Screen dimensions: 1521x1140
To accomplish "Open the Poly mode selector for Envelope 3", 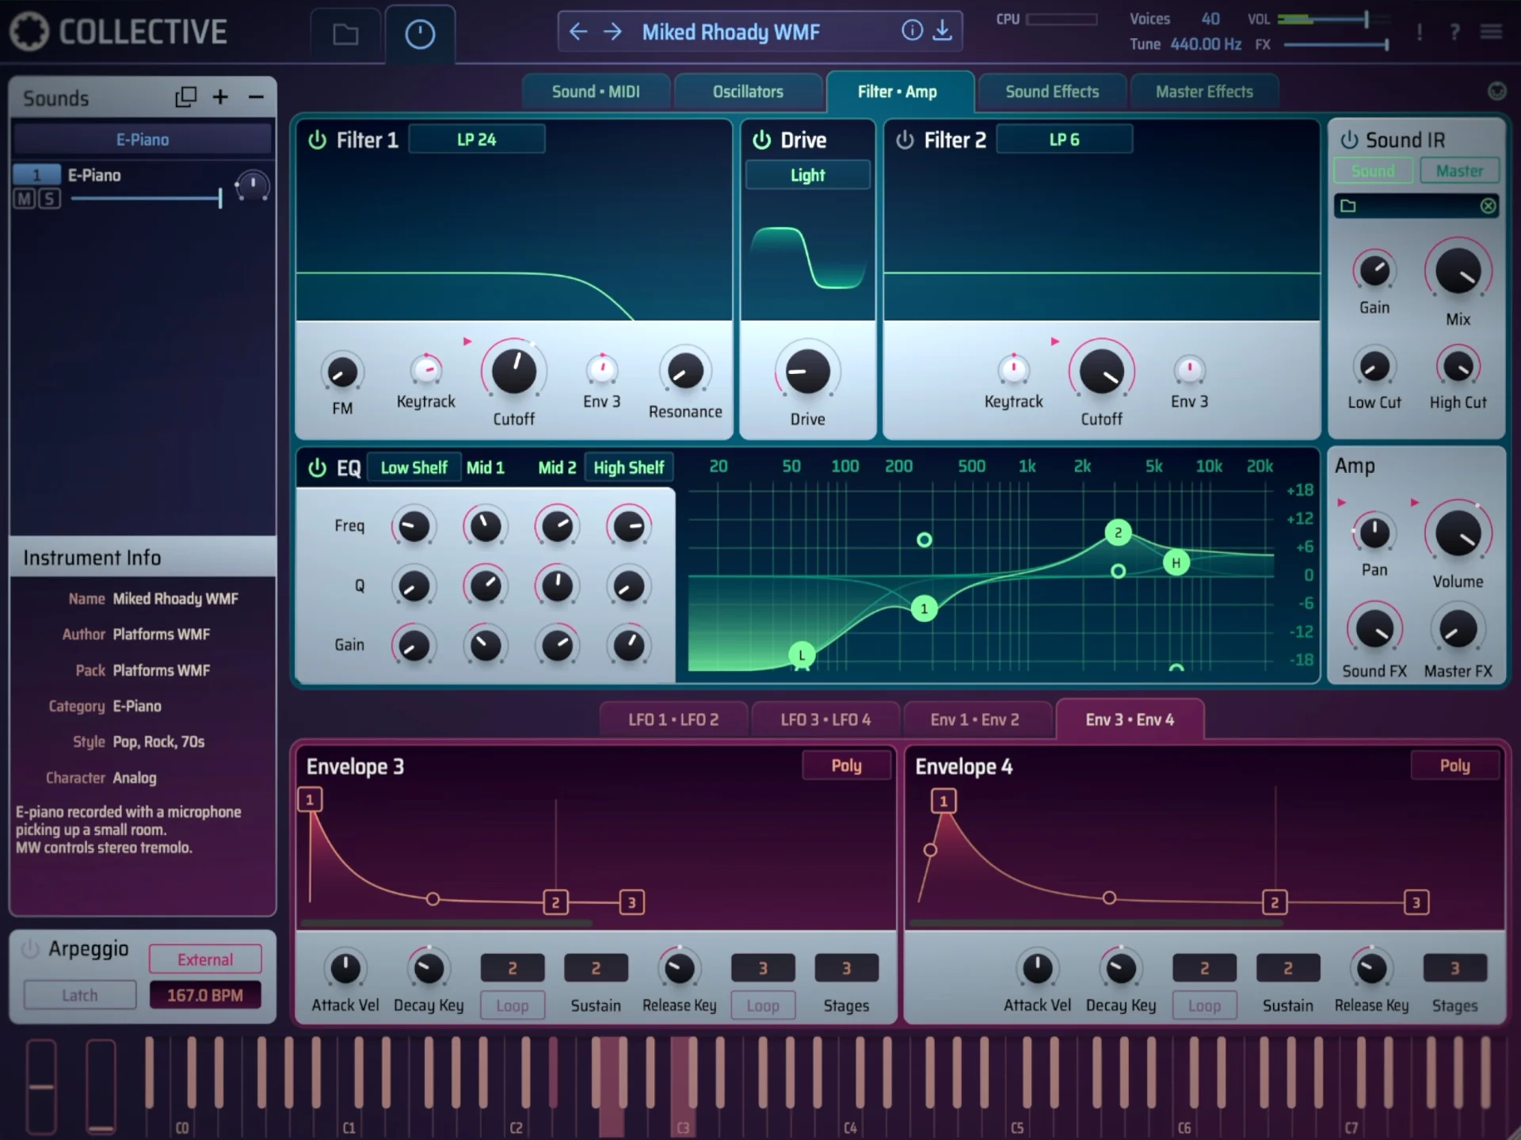I will point(846,765).
